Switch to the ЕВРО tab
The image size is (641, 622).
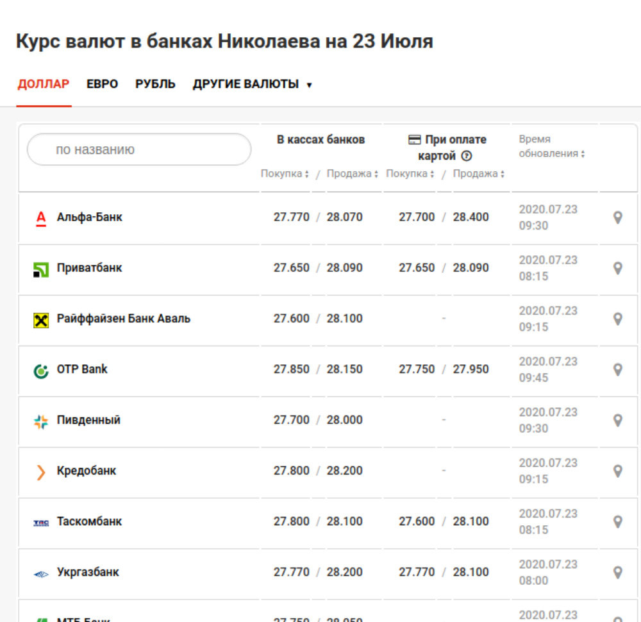click(103, 85)
